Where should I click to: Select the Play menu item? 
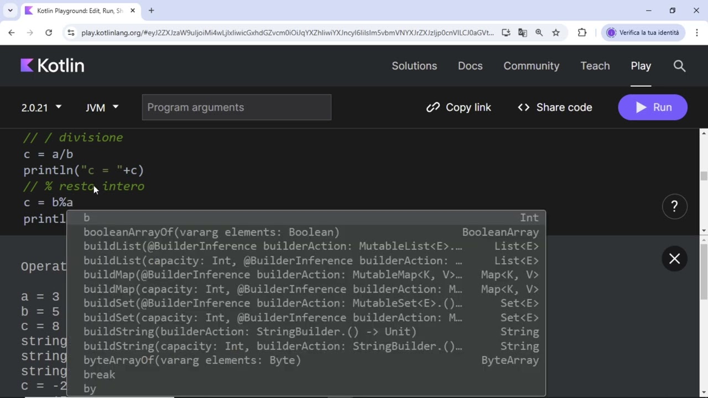click(x=641, y=66)
